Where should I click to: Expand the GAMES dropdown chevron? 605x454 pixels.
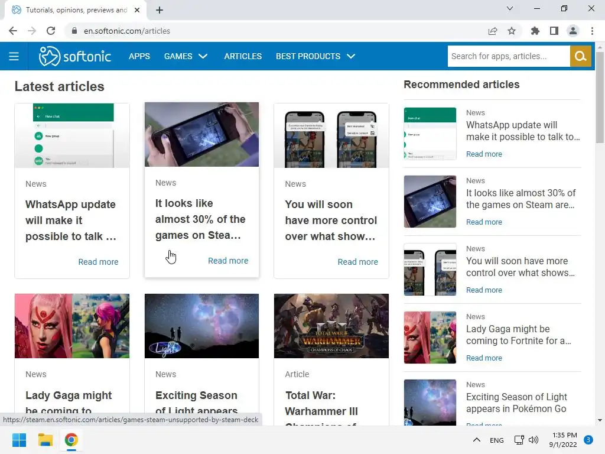(x=203, y=56)
